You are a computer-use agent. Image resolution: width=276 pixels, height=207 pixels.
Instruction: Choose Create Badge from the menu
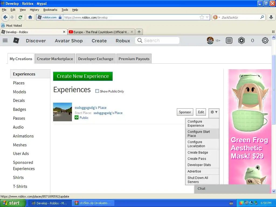[202, 153]
